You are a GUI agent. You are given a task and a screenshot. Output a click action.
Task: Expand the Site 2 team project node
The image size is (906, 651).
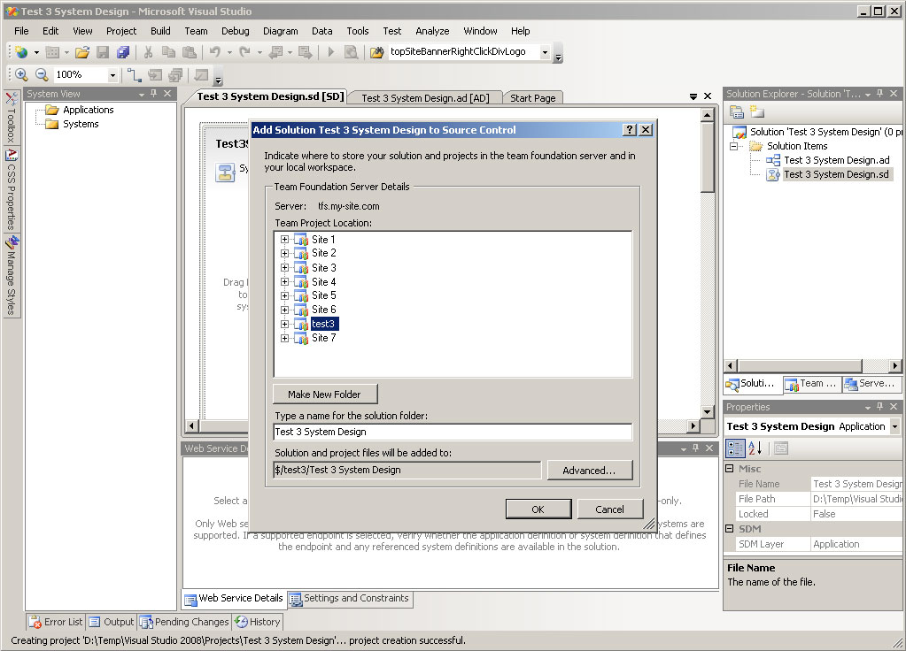click(284, 253)
